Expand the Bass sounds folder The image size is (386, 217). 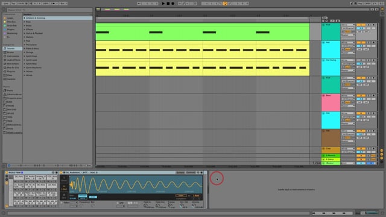pyautogui.click(x=24, y=22)
